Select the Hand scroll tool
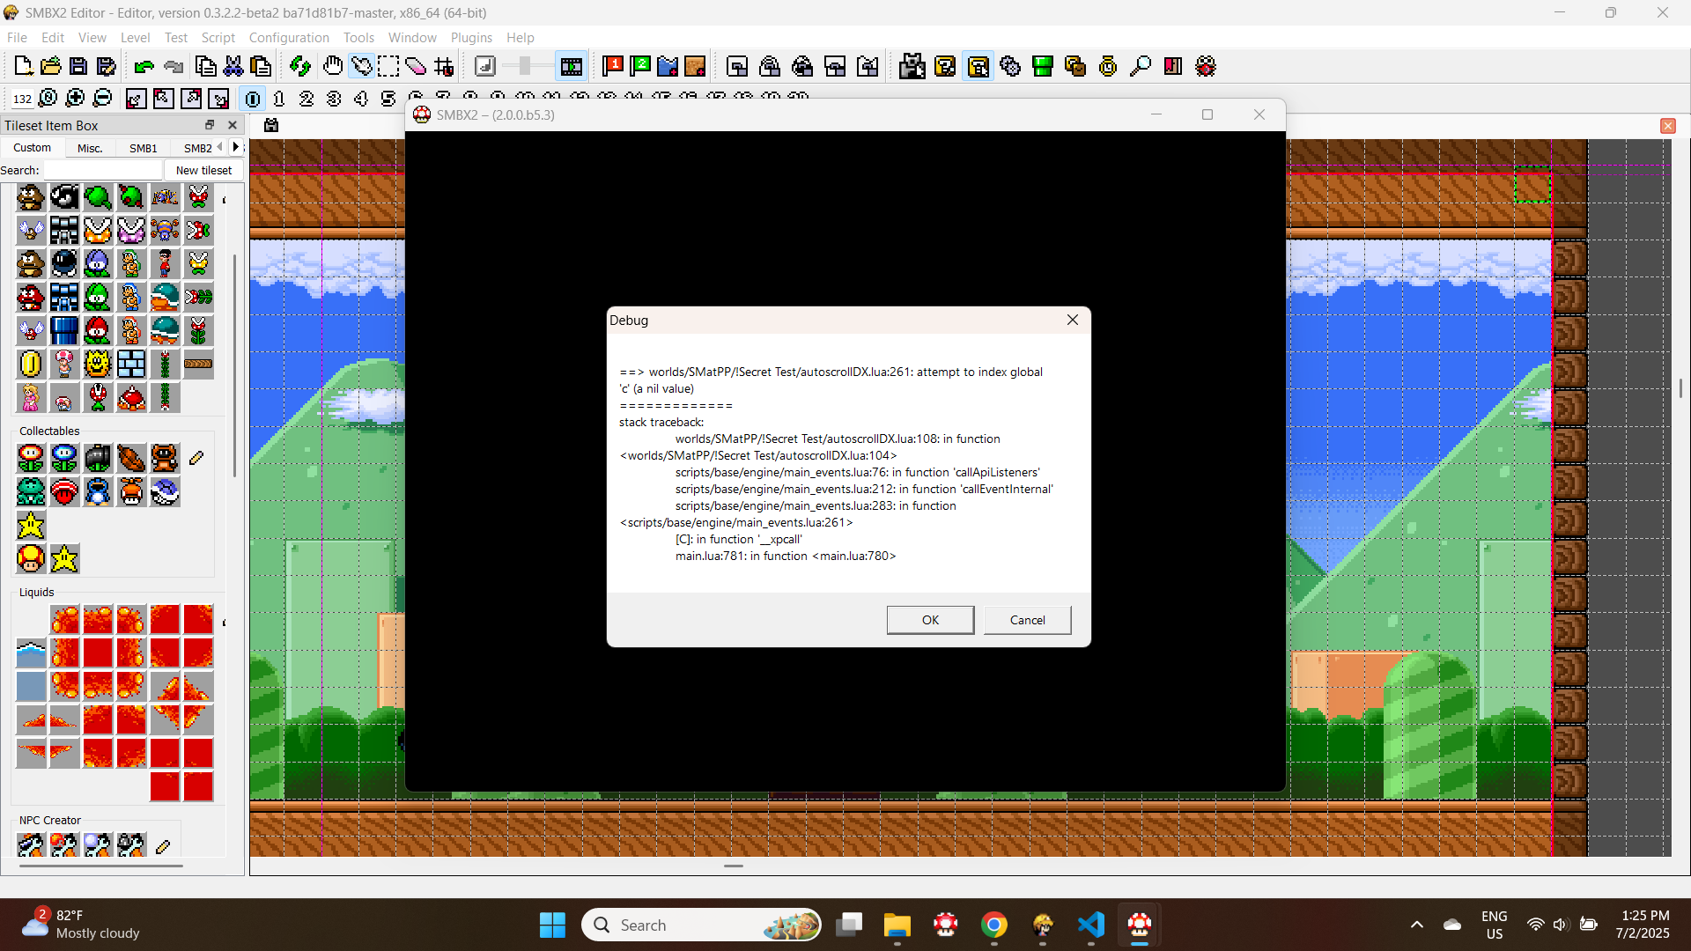Screen dimensions: 1691x951 coord(333,66)
